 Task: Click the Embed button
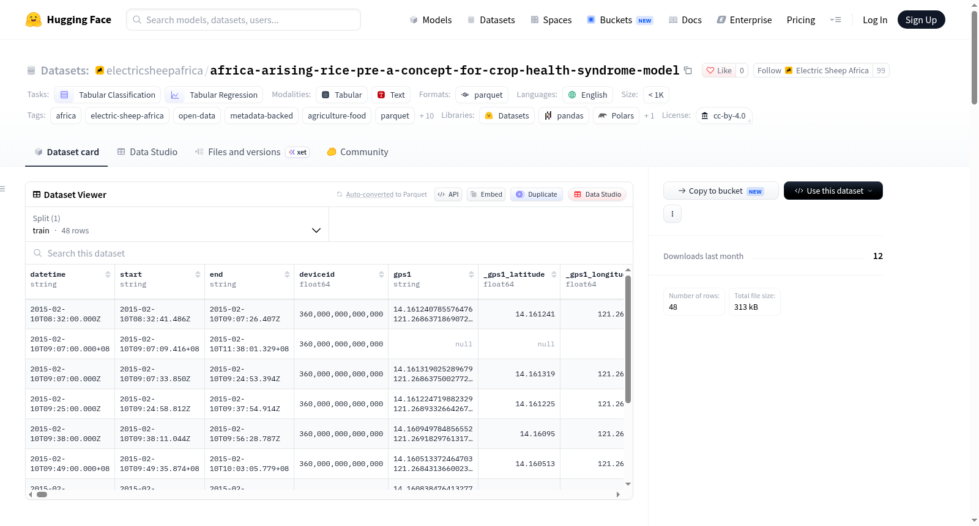point(486,194)
